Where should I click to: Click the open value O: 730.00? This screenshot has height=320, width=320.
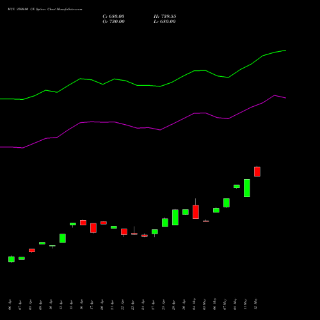tap(113, 22)
